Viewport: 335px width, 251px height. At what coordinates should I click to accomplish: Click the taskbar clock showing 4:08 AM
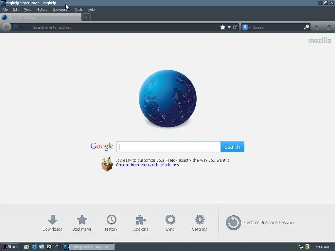(322, 247)
